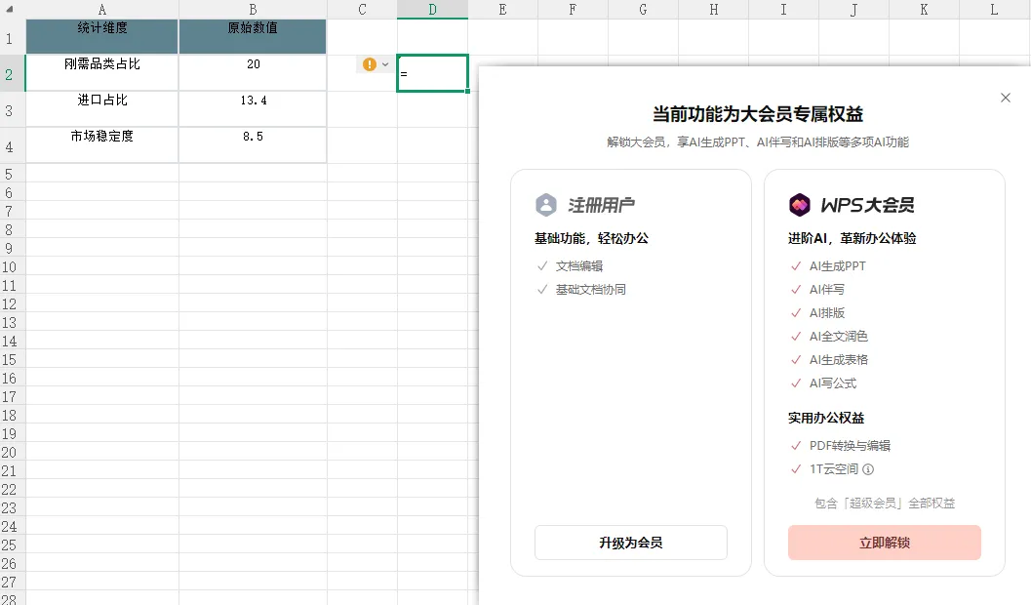The width and height of the screenshot is (1031, 605).
Task: Expand the error warning dropdown arrow
Action: click(385, 64)
